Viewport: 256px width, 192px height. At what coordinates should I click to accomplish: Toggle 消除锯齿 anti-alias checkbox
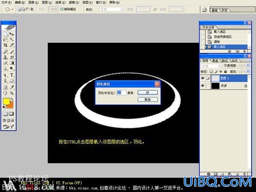click(x=62, y=9)
